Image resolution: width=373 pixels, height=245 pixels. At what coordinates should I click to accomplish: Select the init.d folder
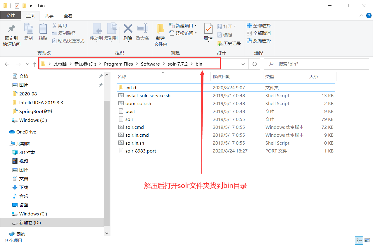pyautogui.click(x=226, y=88)
